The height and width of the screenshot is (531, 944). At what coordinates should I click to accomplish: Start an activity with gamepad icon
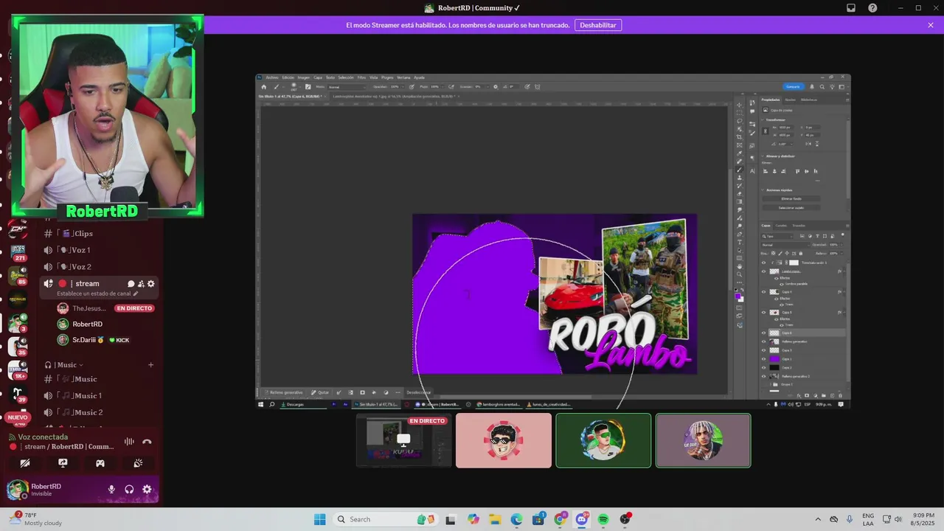[100, 463]
